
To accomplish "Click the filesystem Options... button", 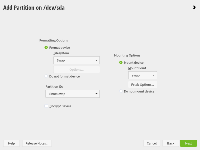I will tap(76, 69).
